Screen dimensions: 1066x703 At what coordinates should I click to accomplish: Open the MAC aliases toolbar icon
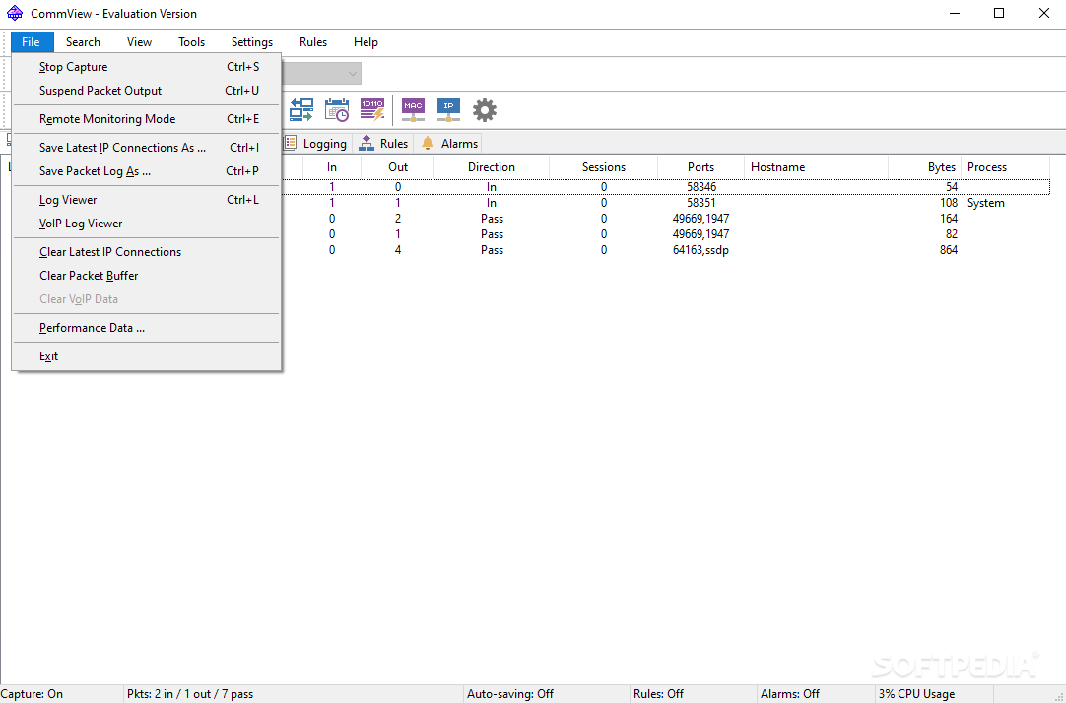click(414, 109)
